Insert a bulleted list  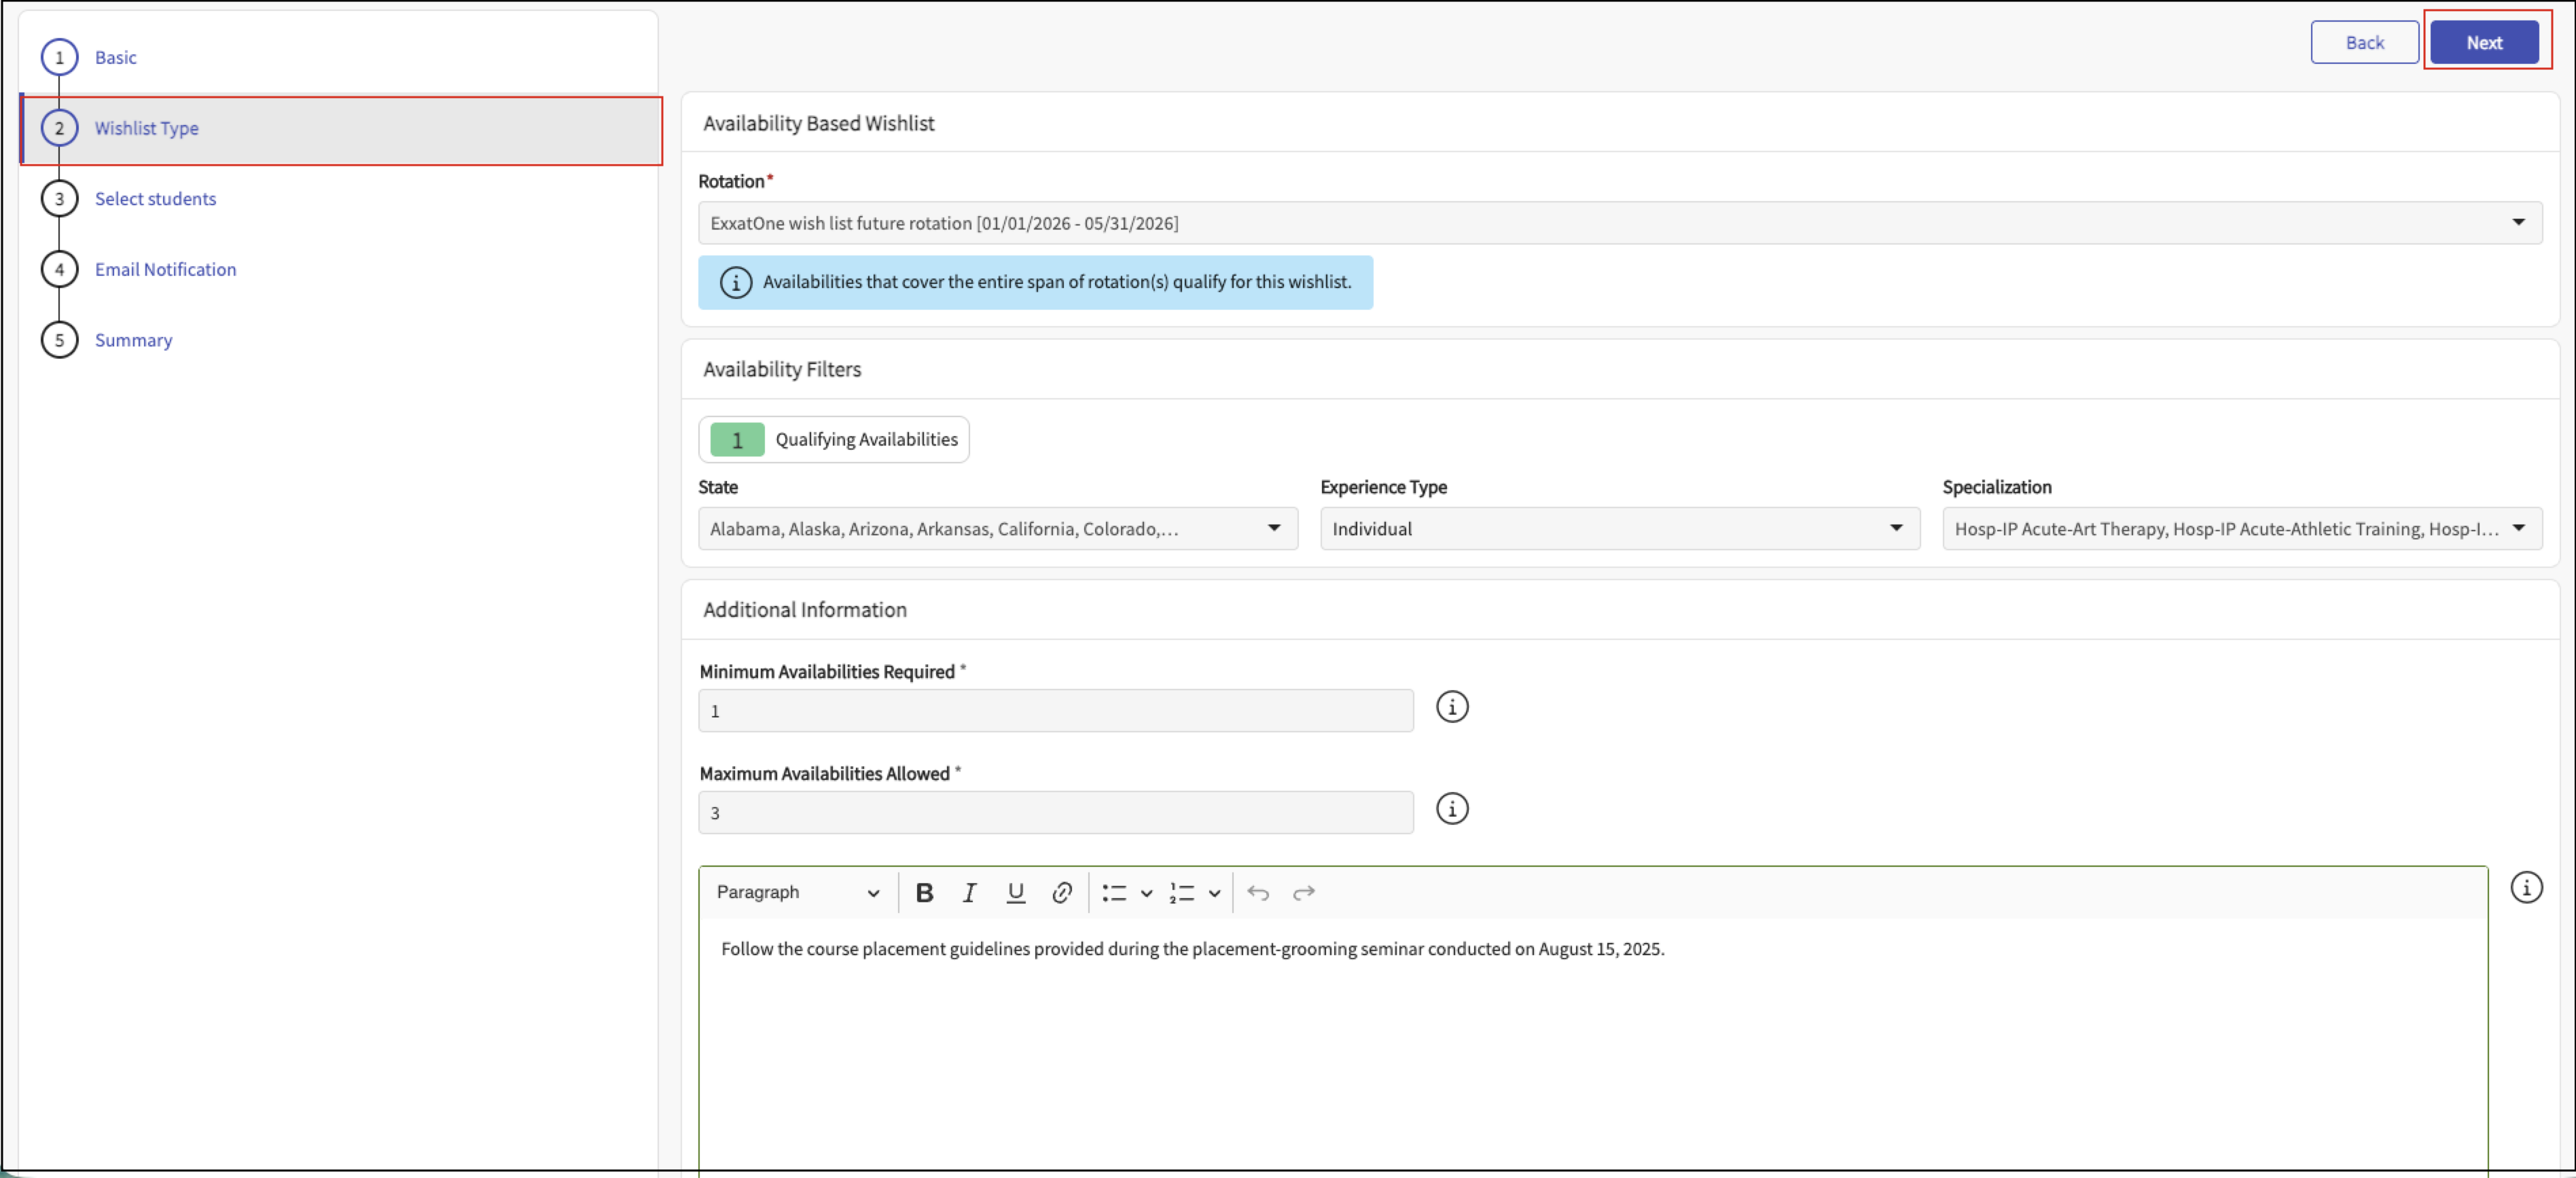(x=1114, y=892)
